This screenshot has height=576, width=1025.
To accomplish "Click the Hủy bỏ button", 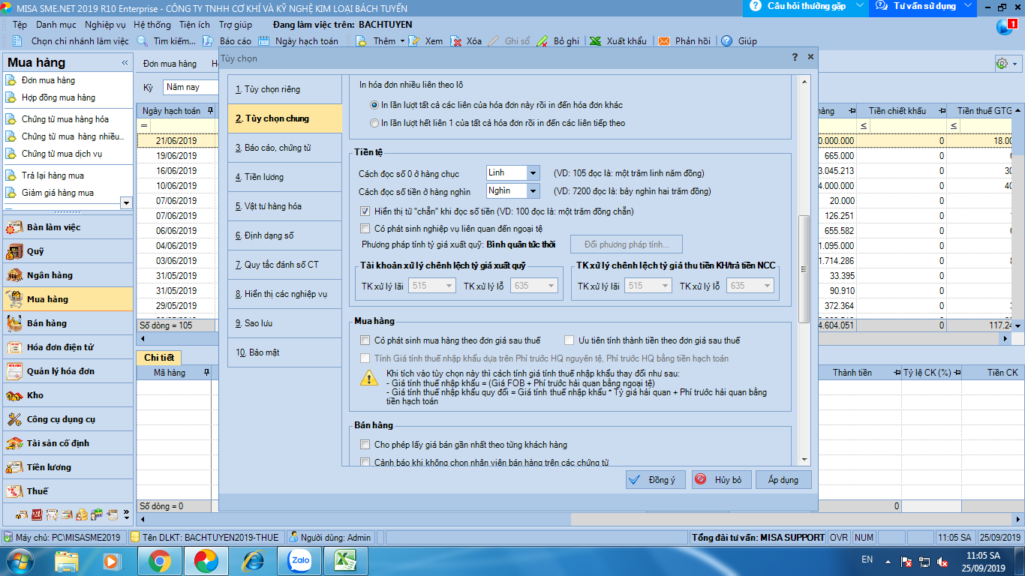I will (720, 480).
